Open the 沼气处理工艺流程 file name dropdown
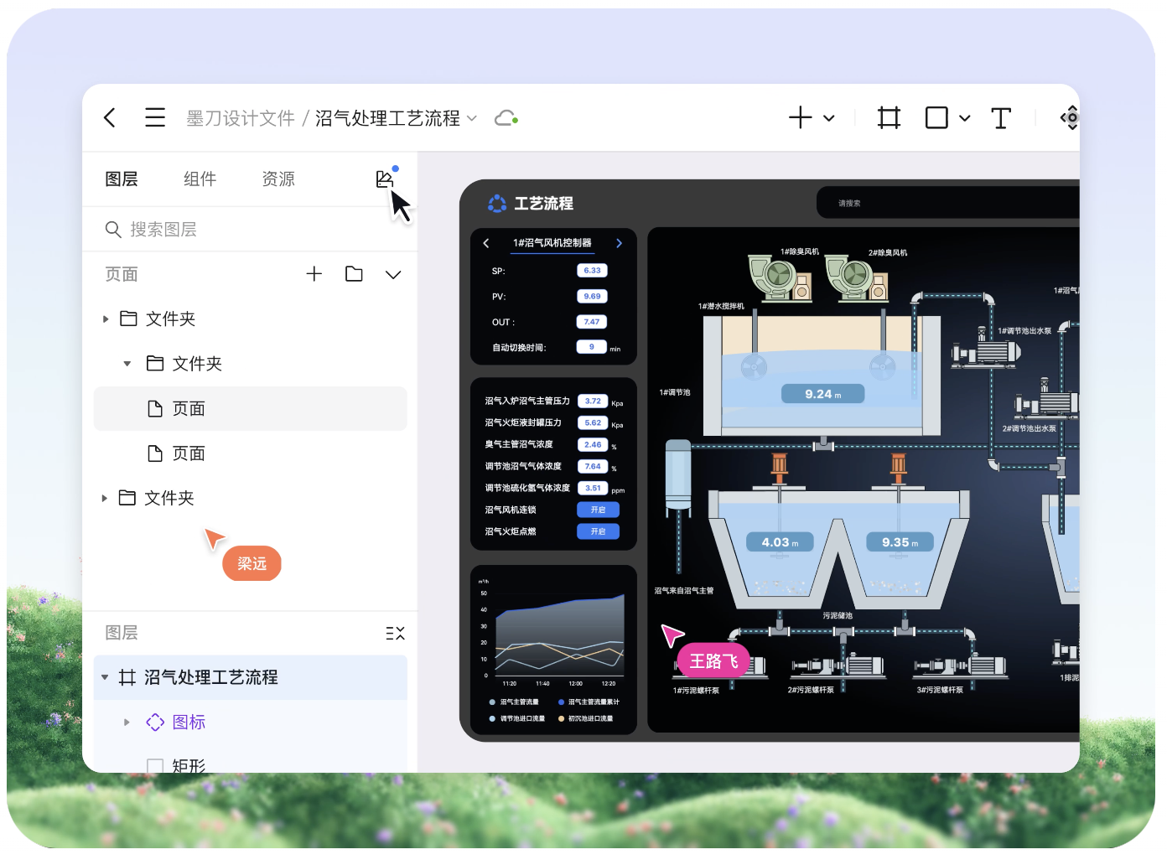Screen dimensions: 1167x865 [472, 118]
